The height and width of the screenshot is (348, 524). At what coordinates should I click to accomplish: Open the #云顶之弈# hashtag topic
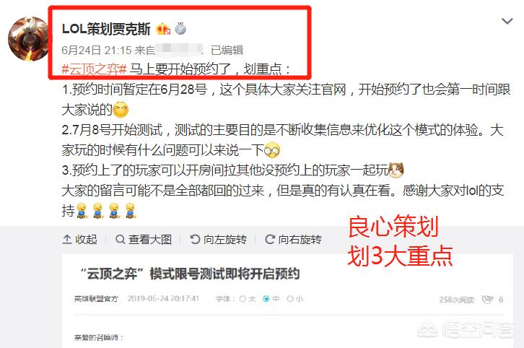pos(94,69)
